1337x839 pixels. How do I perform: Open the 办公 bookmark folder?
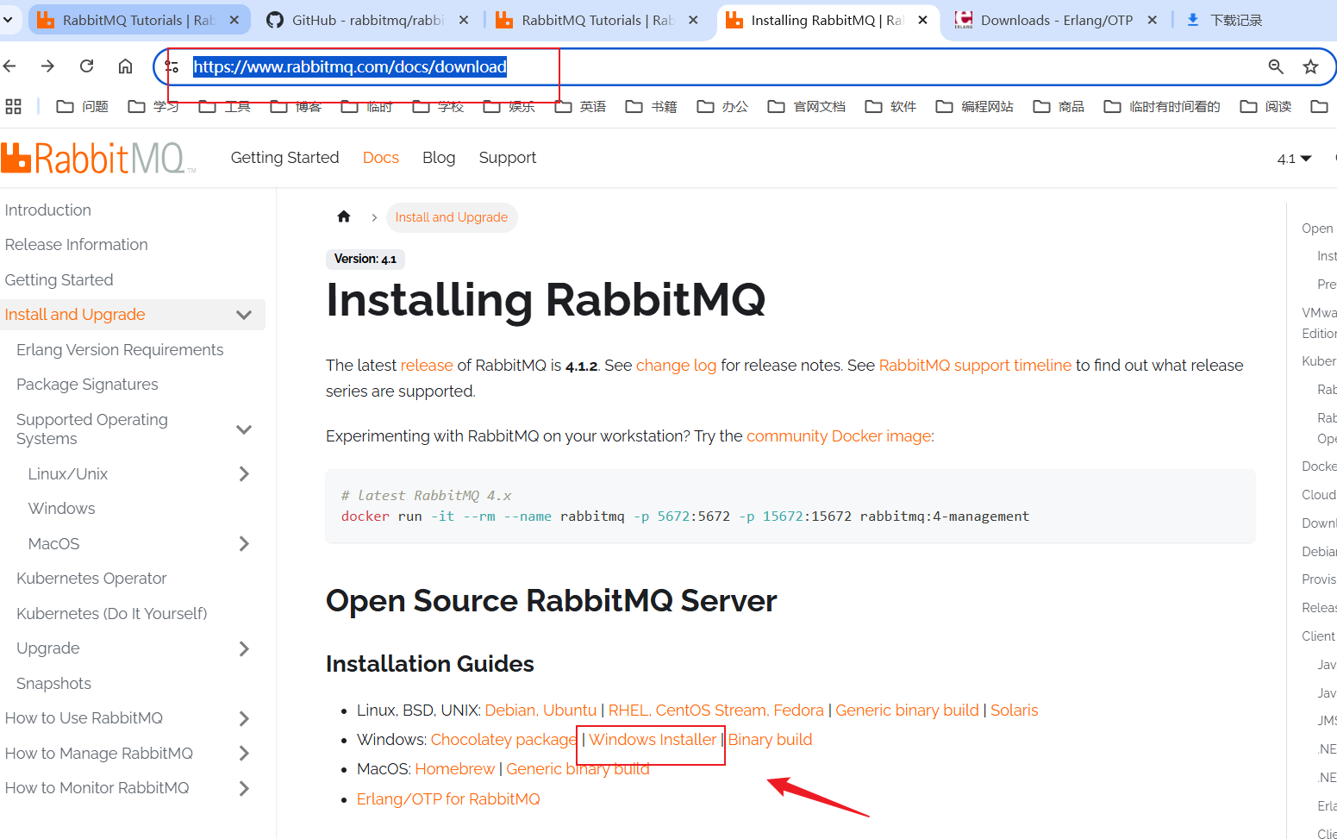(x=723, y=106)
